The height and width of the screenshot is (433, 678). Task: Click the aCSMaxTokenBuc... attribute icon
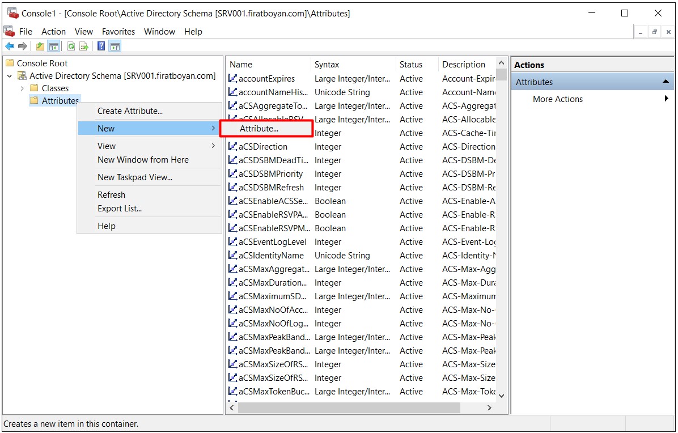click(x=232, y=392)
